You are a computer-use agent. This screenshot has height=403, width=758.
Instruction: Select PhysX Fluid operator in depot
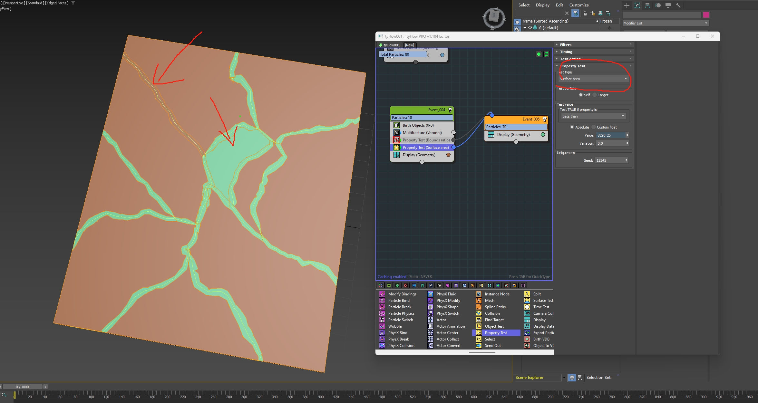click(x=446, y=294)
